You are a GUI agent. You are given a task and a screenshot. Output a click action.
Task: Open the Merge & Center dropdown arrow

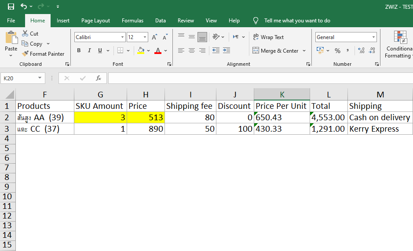(303, 51)
